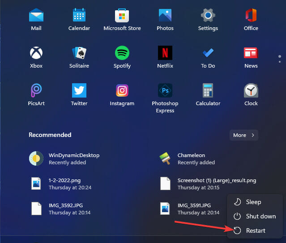The image size is (286, 243).
Task: Open the Xbox app
Action: (36, 57)
